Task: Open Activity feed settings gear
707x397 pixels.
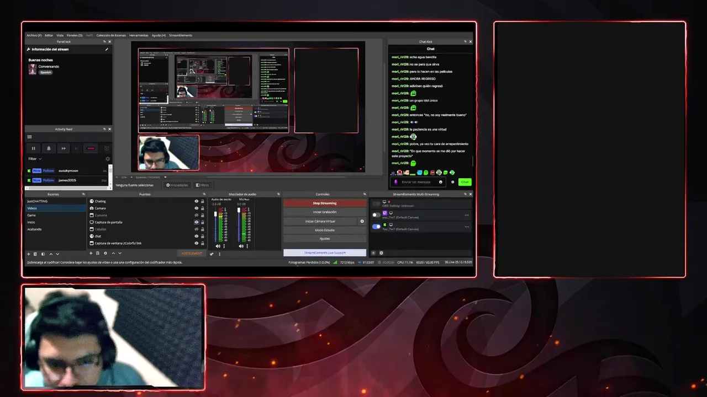Action: 108,159
